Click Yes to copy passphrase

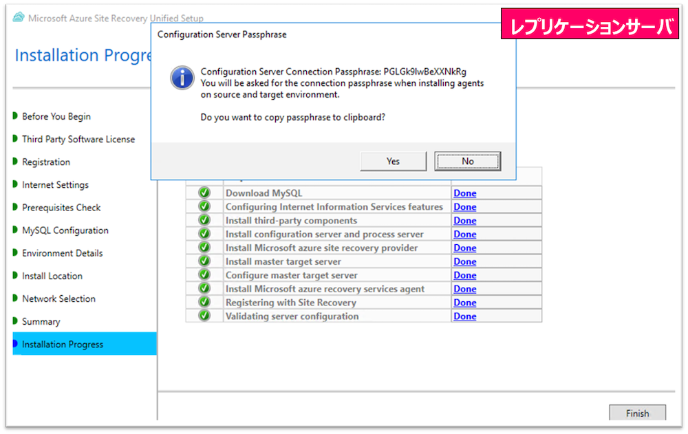[393, 161]
